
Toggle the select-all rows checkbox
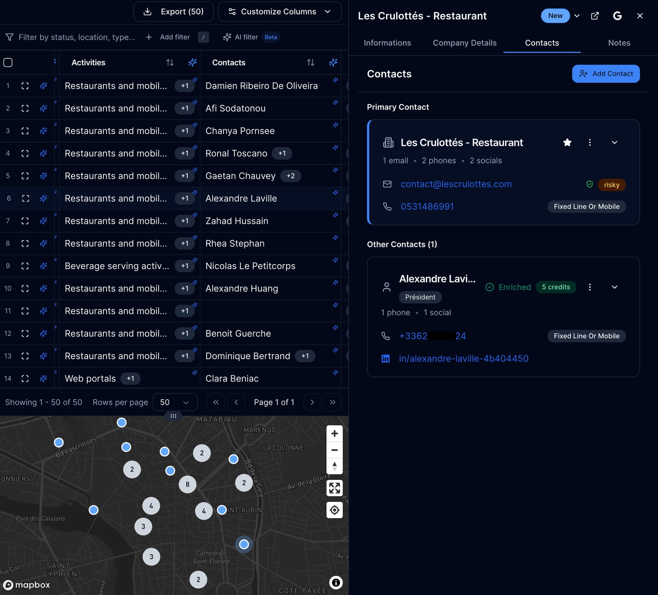pos(8,63)
